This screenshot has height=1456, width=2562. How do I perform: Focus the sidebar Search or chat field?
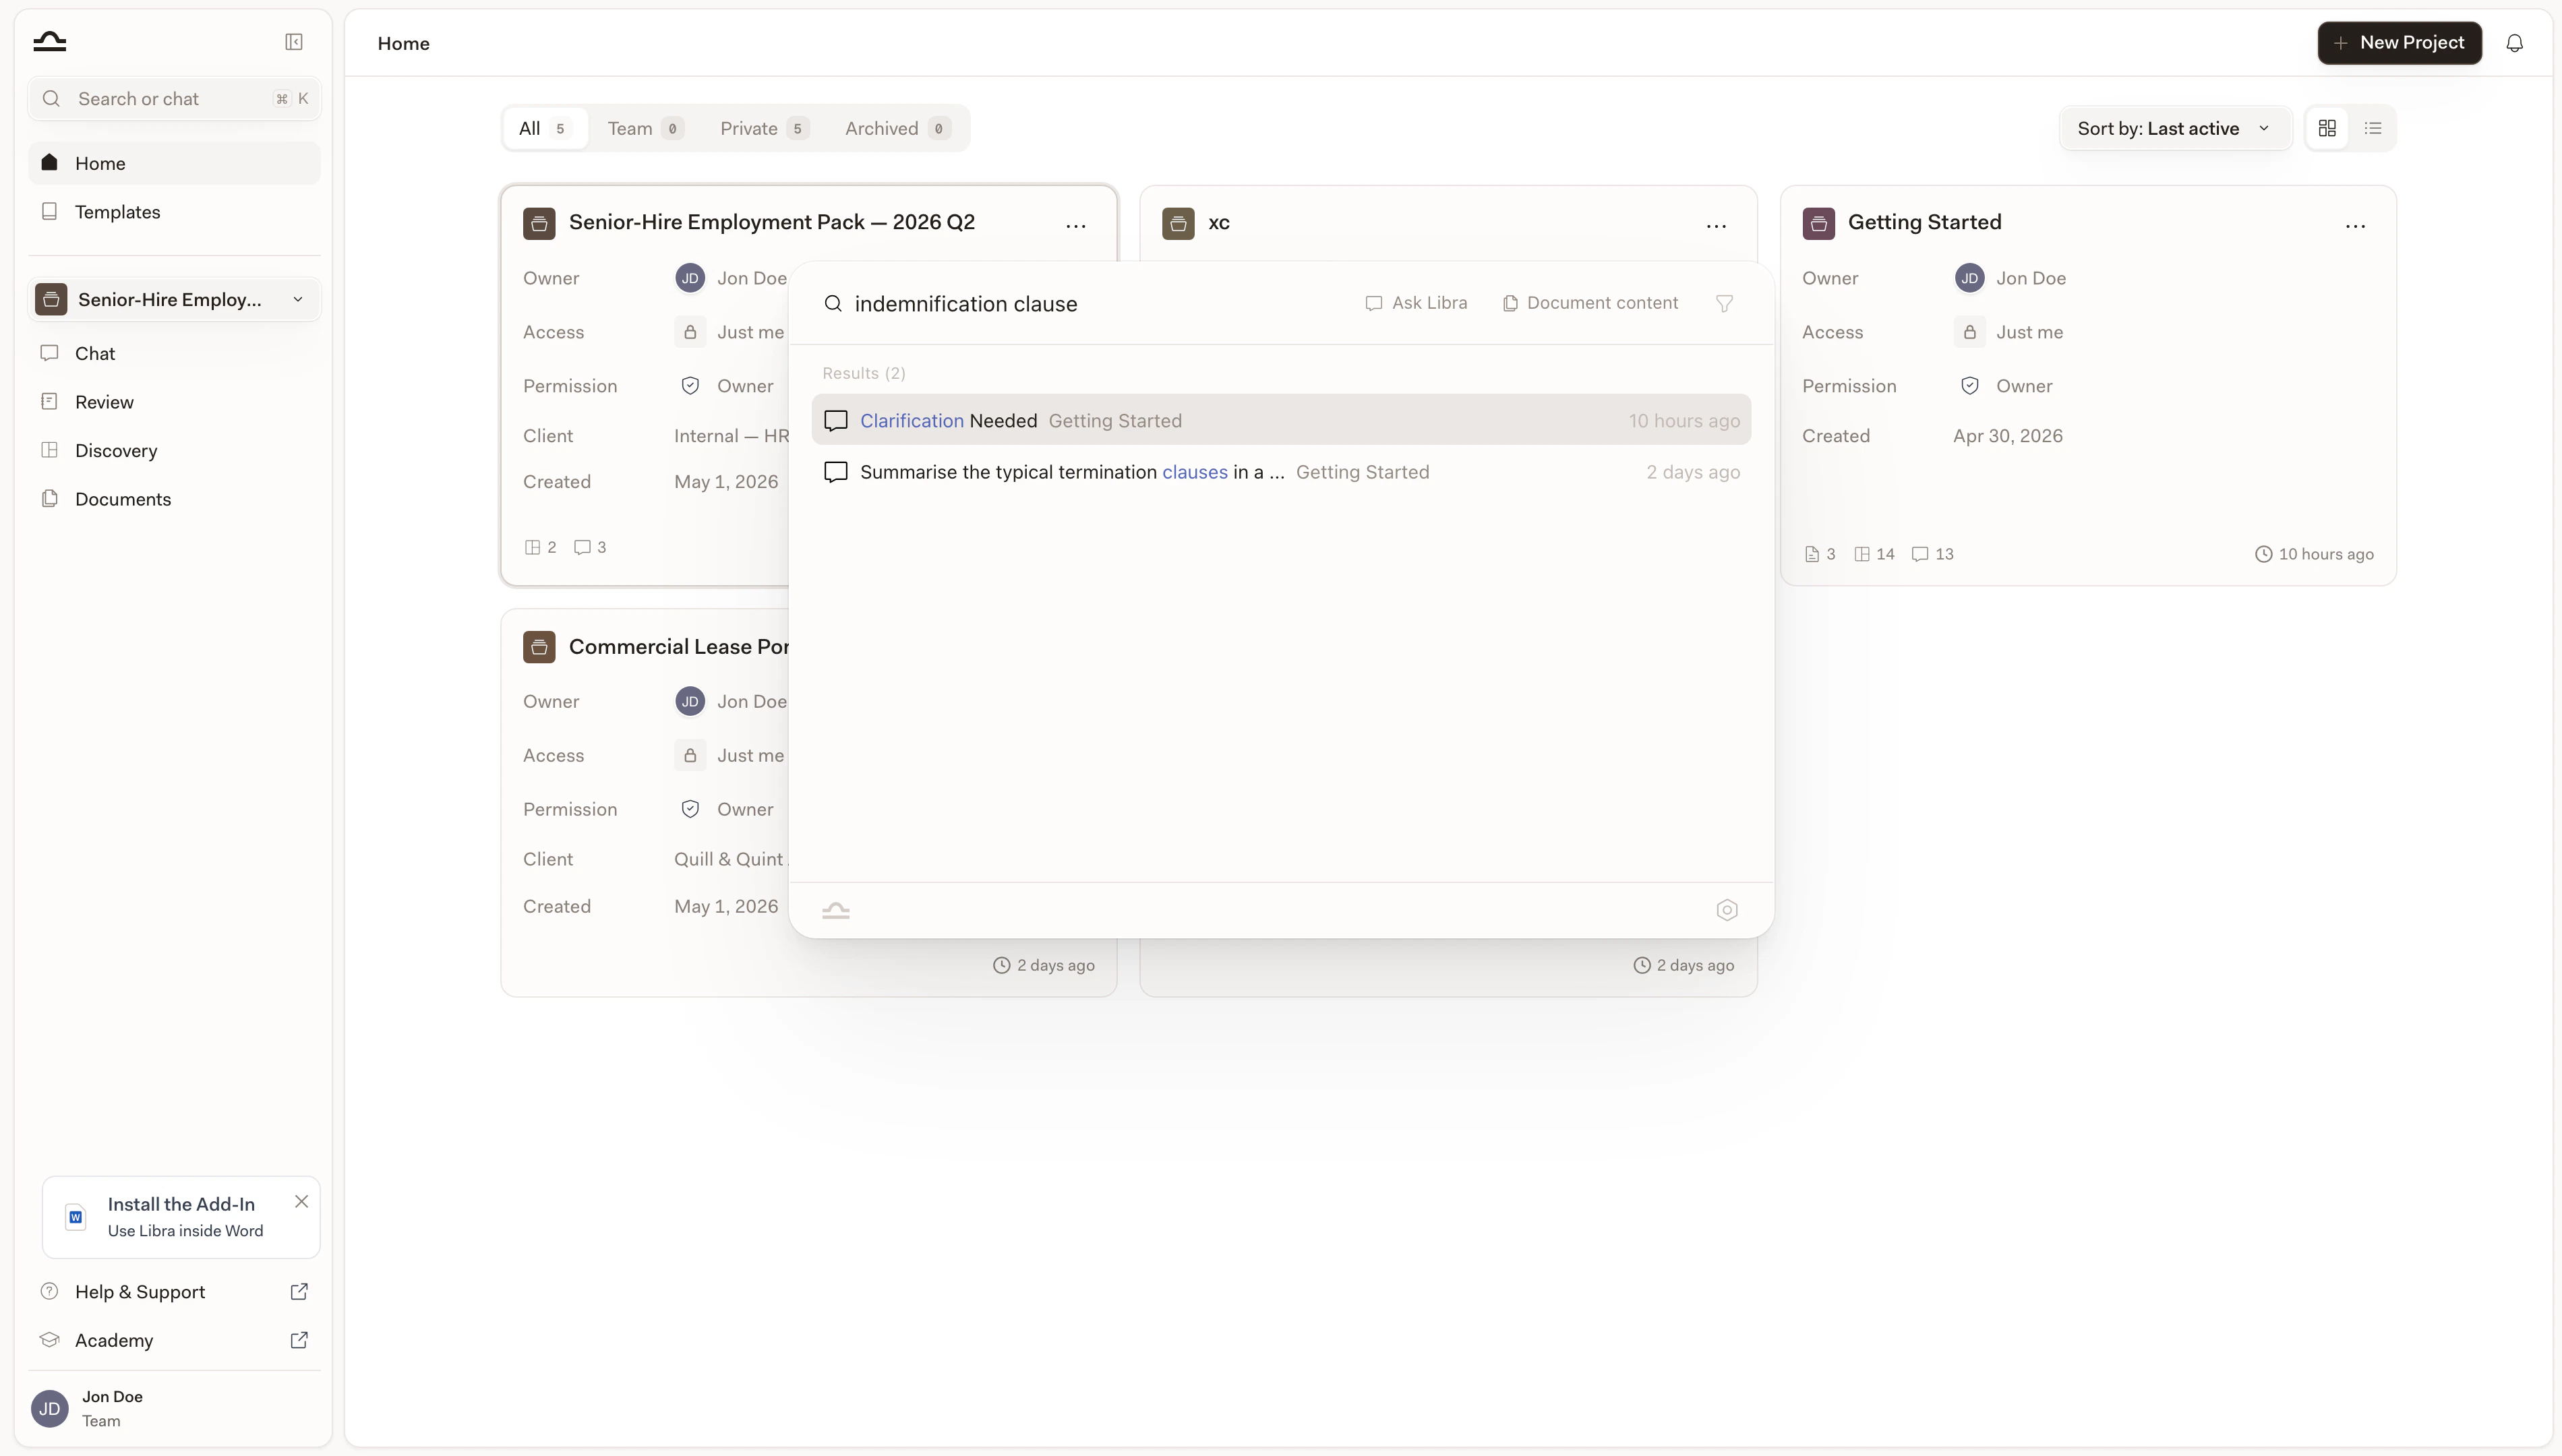174,99
